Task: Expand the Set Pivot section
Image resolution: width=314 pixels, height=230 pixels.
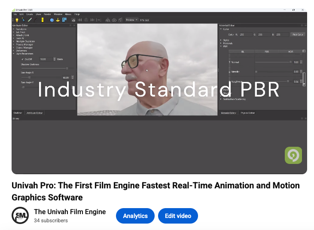Action: (14, 32)
